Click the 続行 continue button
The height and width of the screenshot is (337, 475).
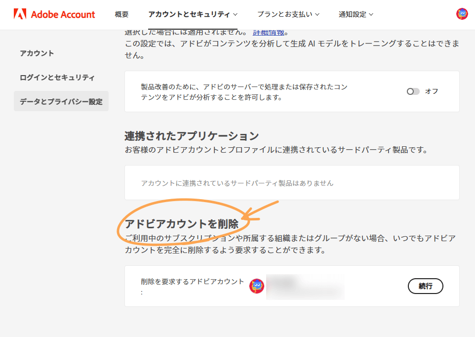pyautogui.click(x=425, y=286)
